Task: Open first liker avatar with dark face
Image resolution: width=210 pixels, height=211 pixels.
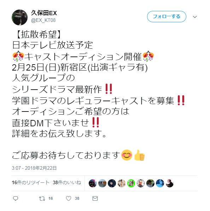Action: pos(93,183)
